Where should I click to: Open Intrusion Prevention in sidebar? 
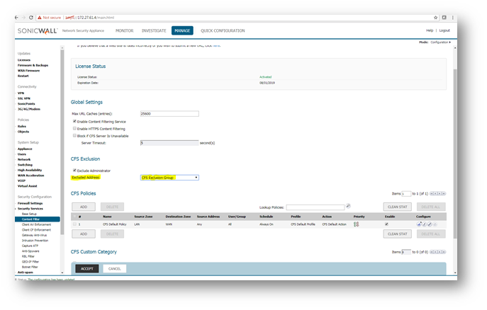(x=35, y=240)
